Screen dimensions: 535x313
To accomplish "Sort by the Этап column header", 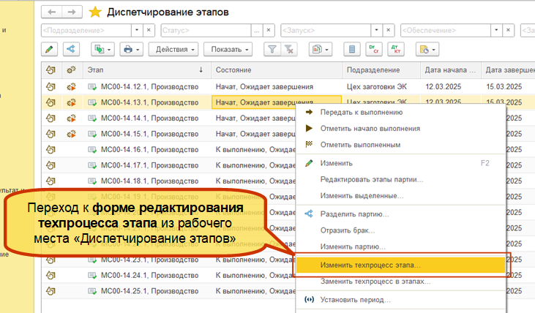I will pyautogui.click(x=146, y=70).
